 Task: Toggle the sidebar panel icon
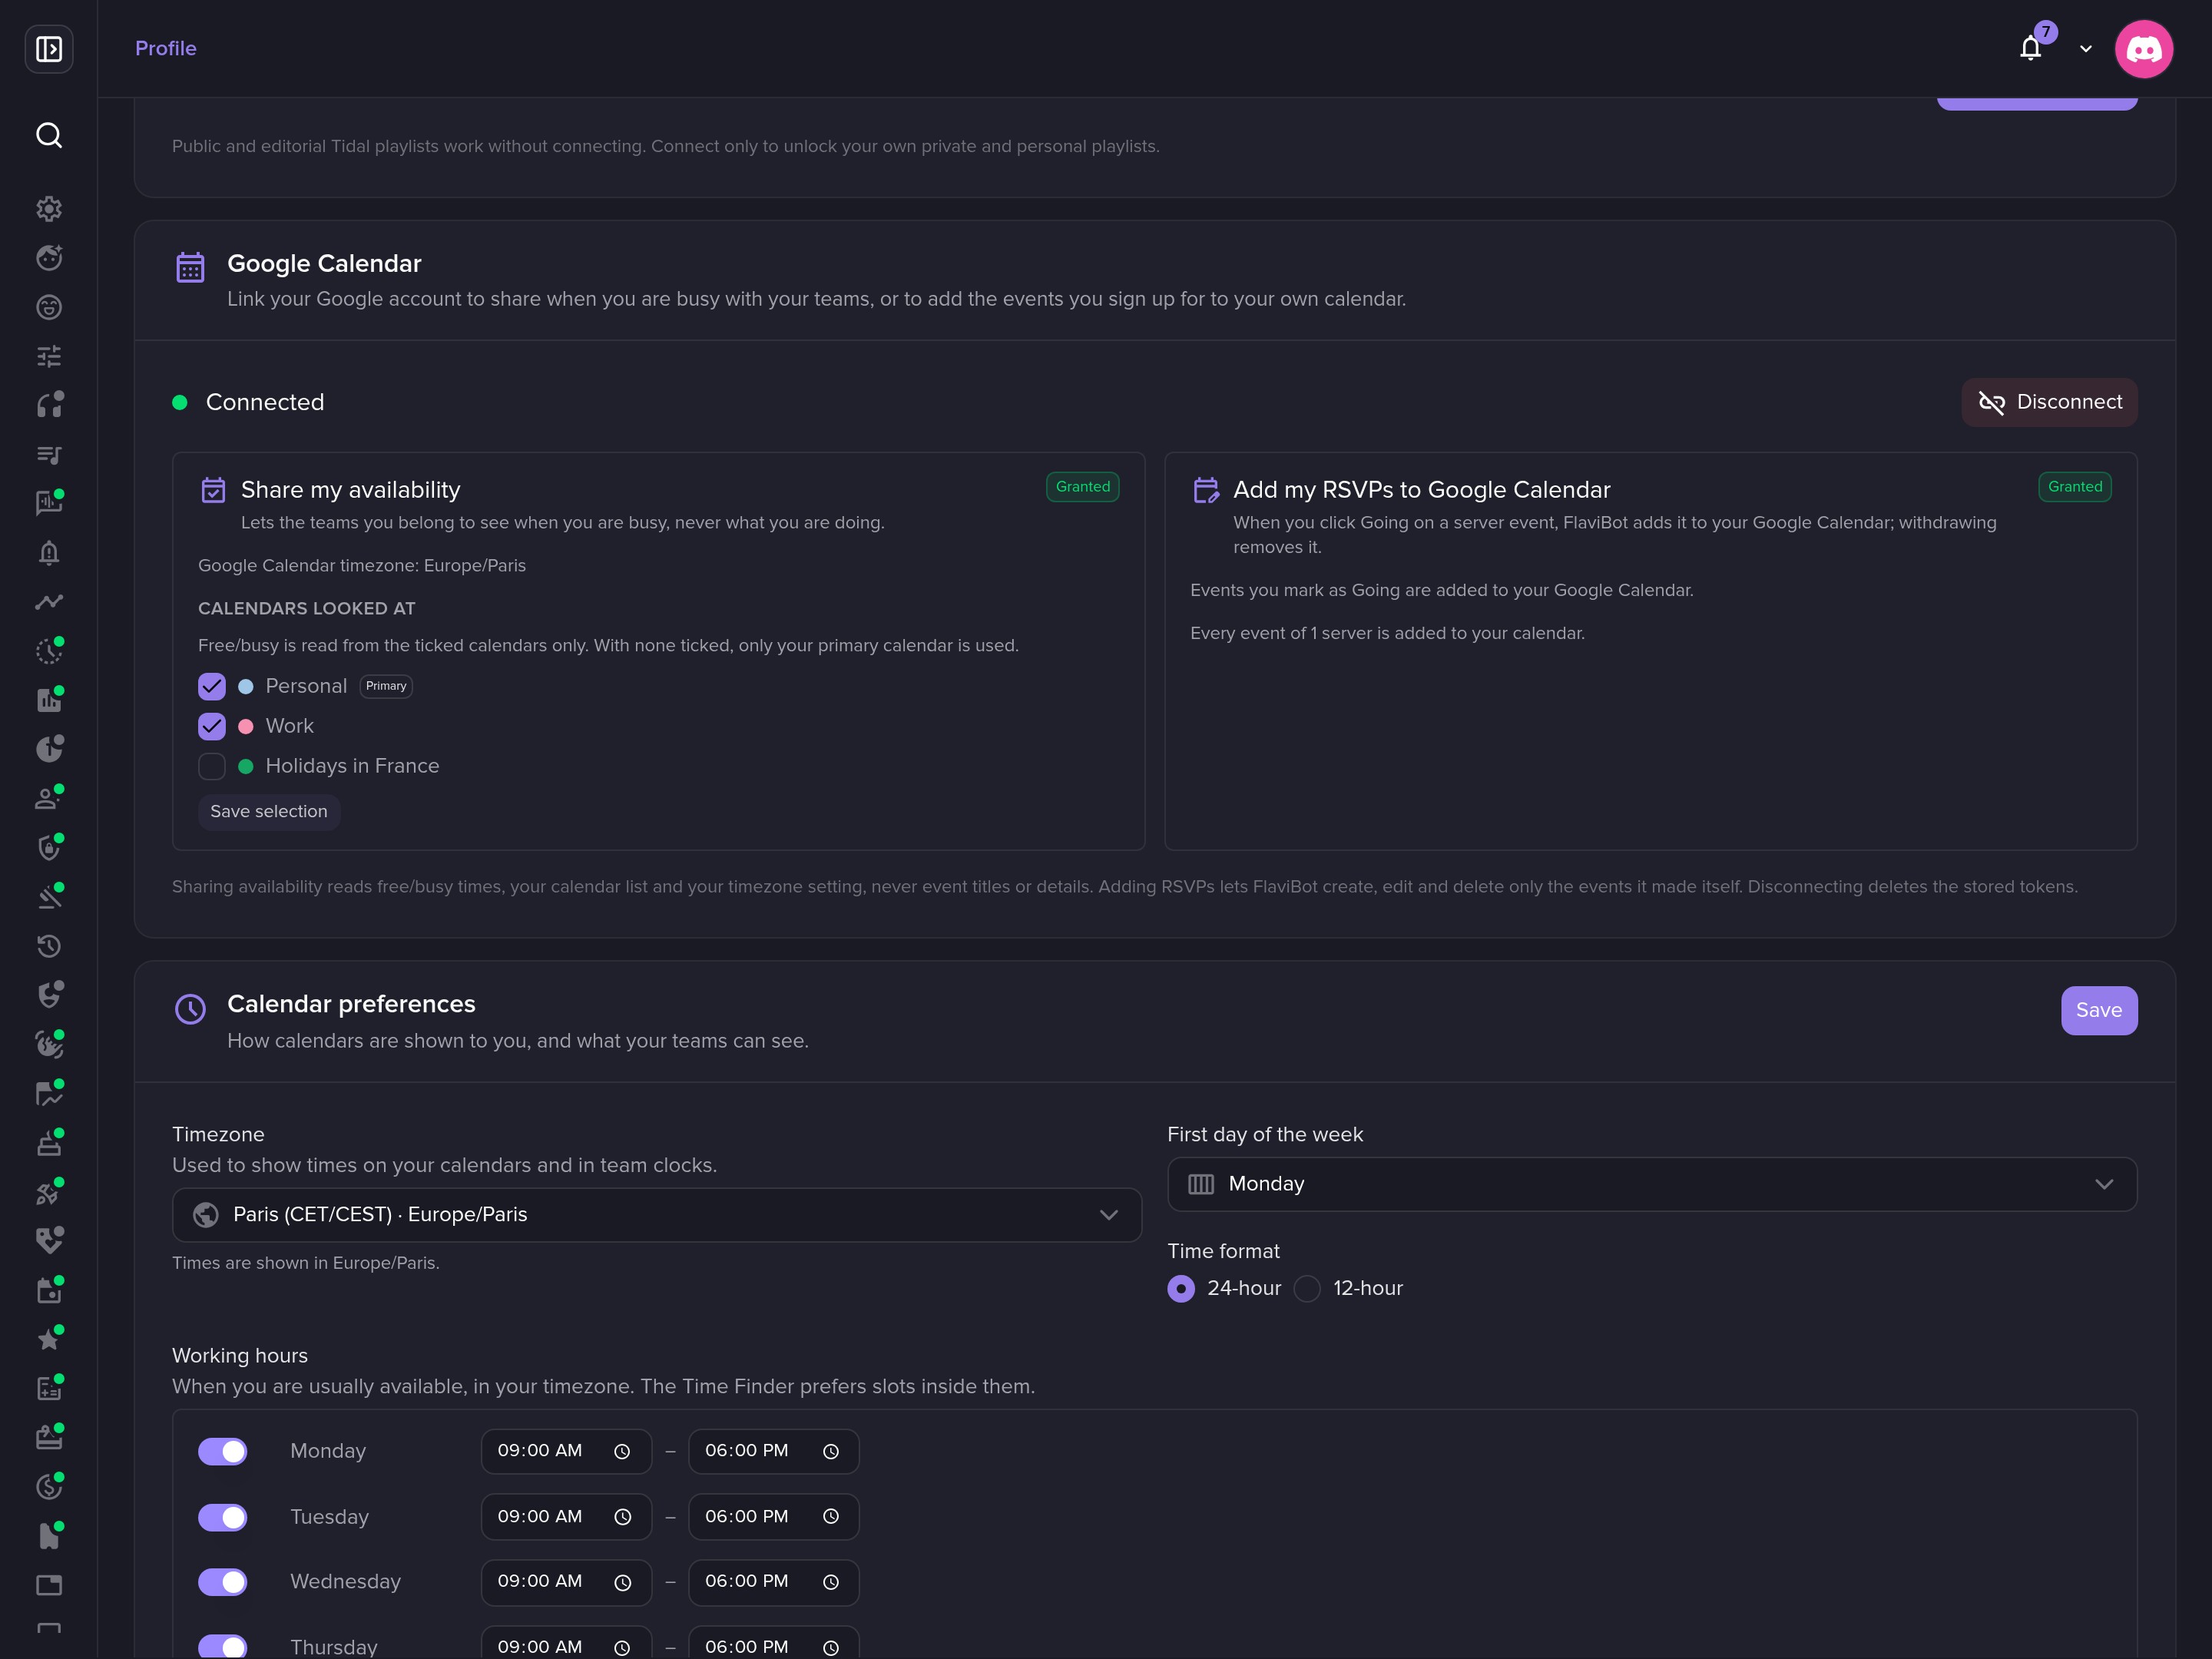click(x=49, y=49)
